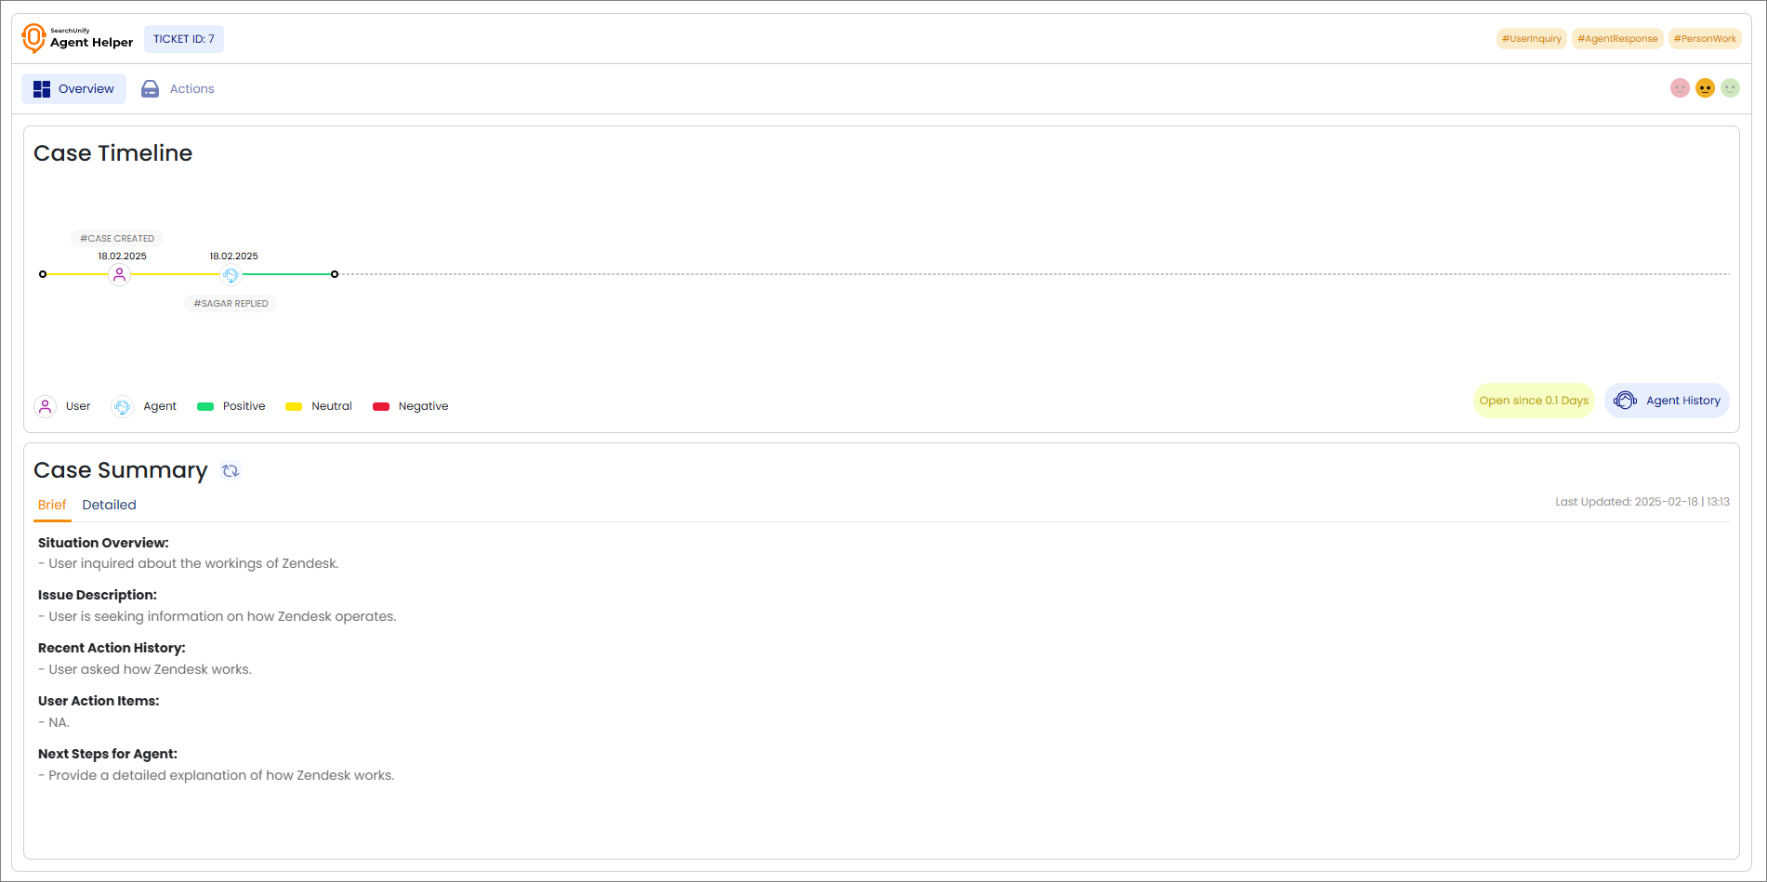Refresh the Case Summary
The width and height of the screenshot is (1767, 882).
[x=231, y=471]
